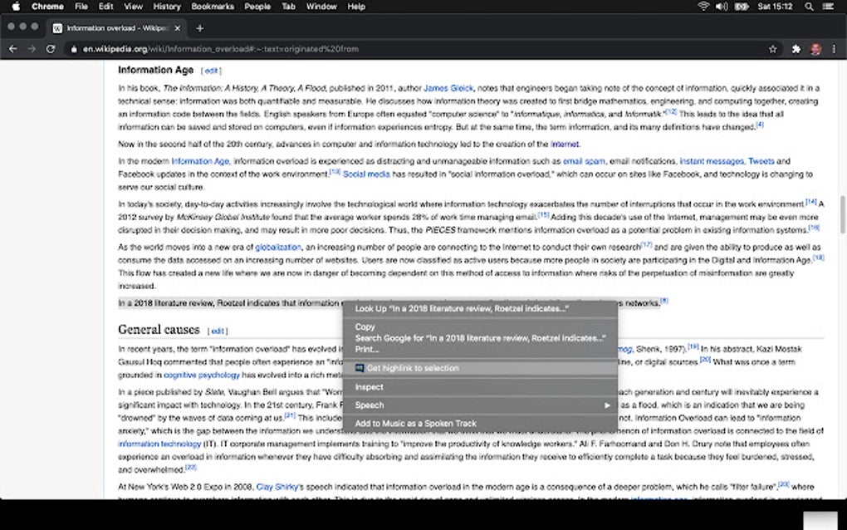This screenshot has width=847, height=530.
Task: Open Chrome's three-dot menu
Action: click(834, 49)
